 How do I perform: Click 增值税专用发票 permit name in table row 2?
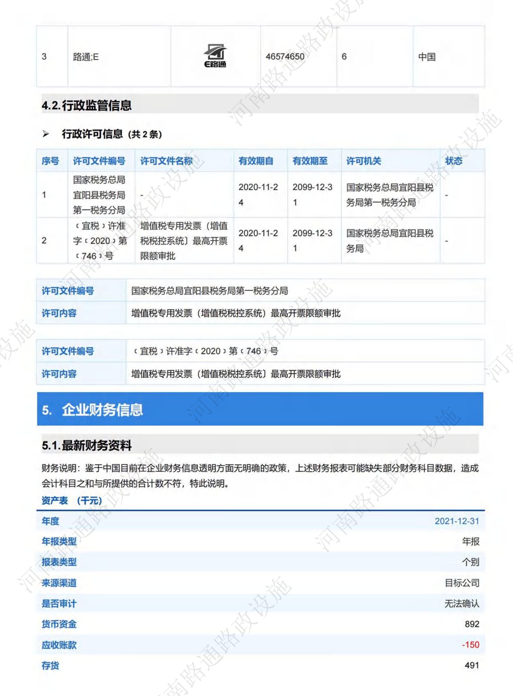click(184, 241)
